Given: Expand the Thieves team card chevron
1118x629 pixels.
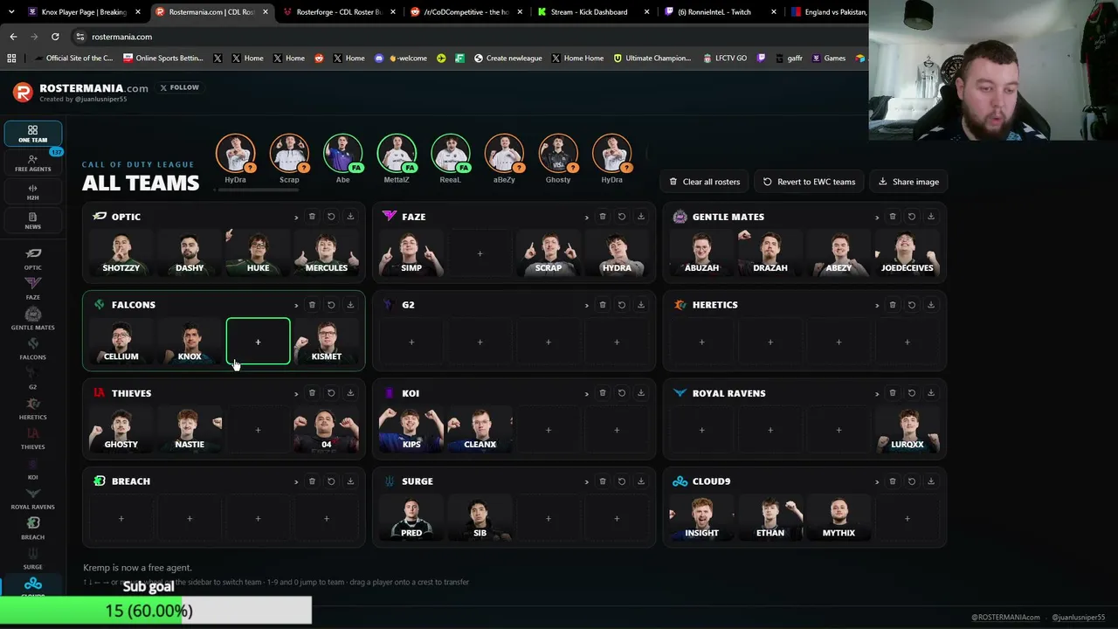Looking at the screenshot, I should point(296,393).
